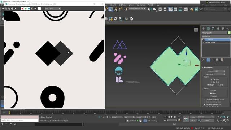Open the Arnold menu
Viewport: 231px width, 130px height.
(x=150, y=5)
